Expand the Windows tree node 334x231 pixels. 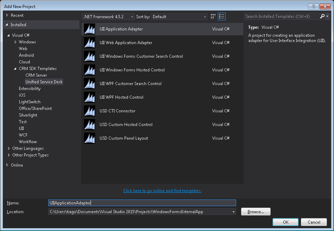point(16,42)
